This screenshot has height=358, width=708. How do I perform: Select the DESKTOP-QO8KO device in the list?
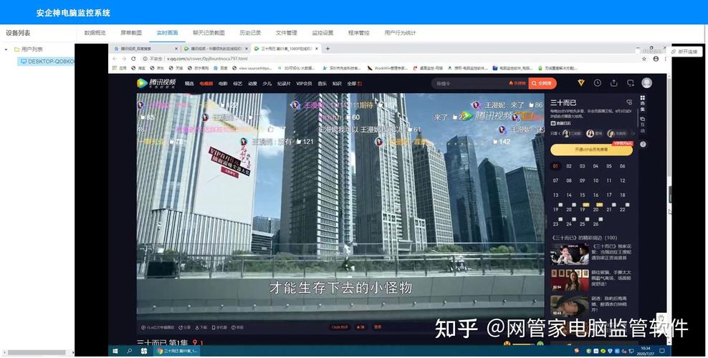pyautogui.click(x=47, y=62)
